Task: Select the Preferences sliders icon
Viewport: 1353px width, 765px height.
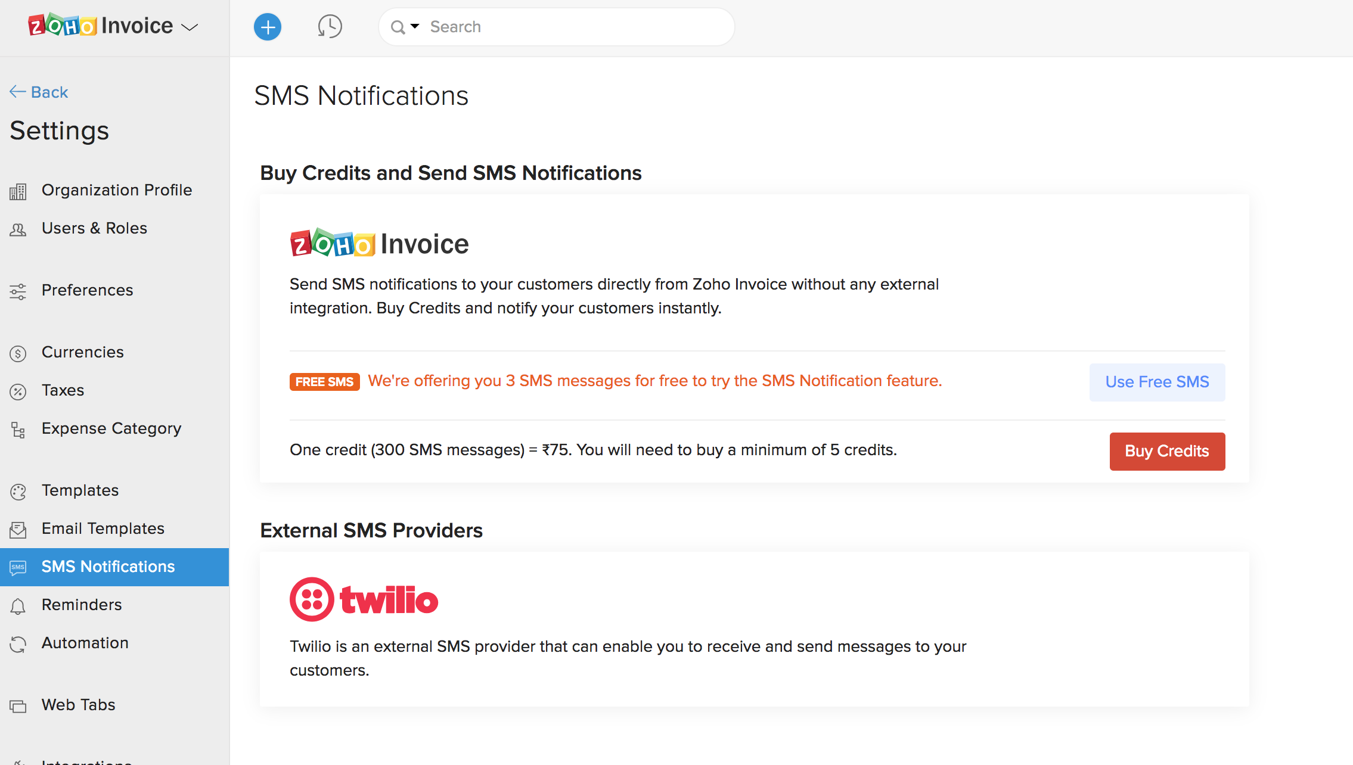Action: pos(18,291)
